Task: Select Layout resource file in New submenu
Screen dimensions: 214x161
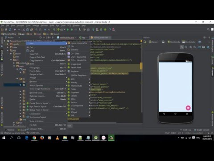Action: click(79, 43)
